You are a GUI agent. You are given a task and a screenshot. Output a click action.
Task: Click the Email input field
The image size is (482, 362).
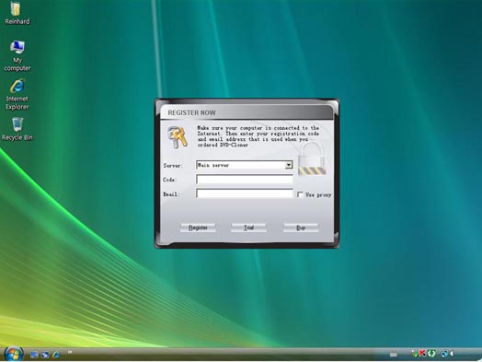245,193
